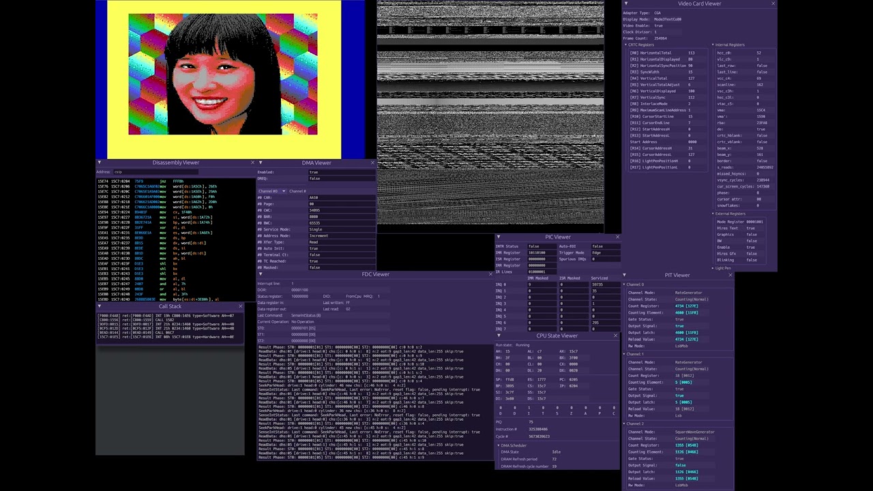873x491 pixels.
Task: Click the #0 Xfer Type value Read
Action: pos(341,242)
